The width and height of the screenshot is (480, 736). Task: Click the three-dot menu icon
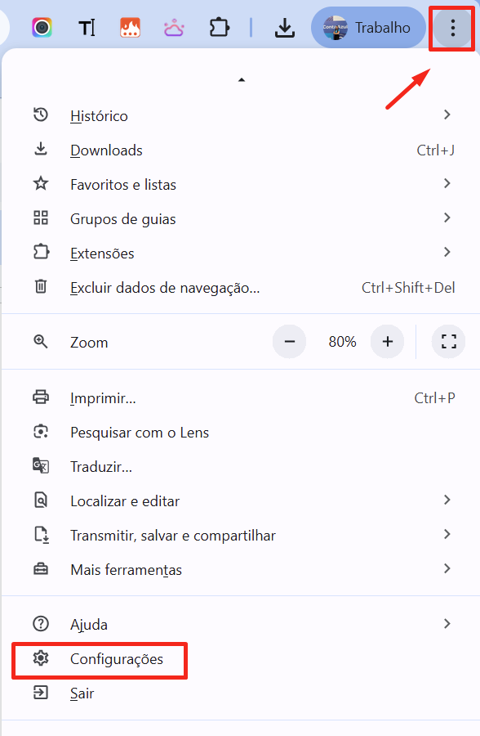(452, 27)
